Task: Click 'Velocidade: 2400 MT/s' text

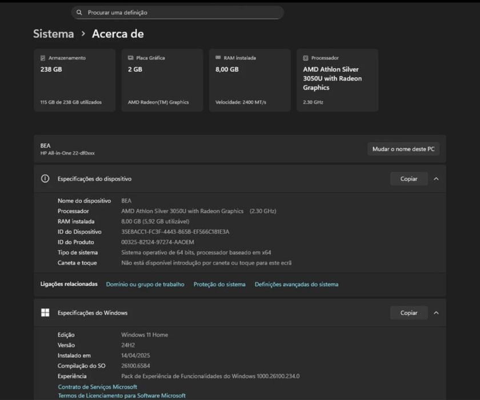Action: pos(241,102)
